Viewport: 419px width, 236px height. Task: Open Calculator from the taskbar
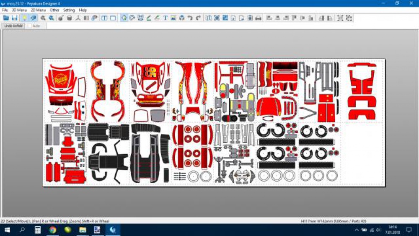coord(37,230)
